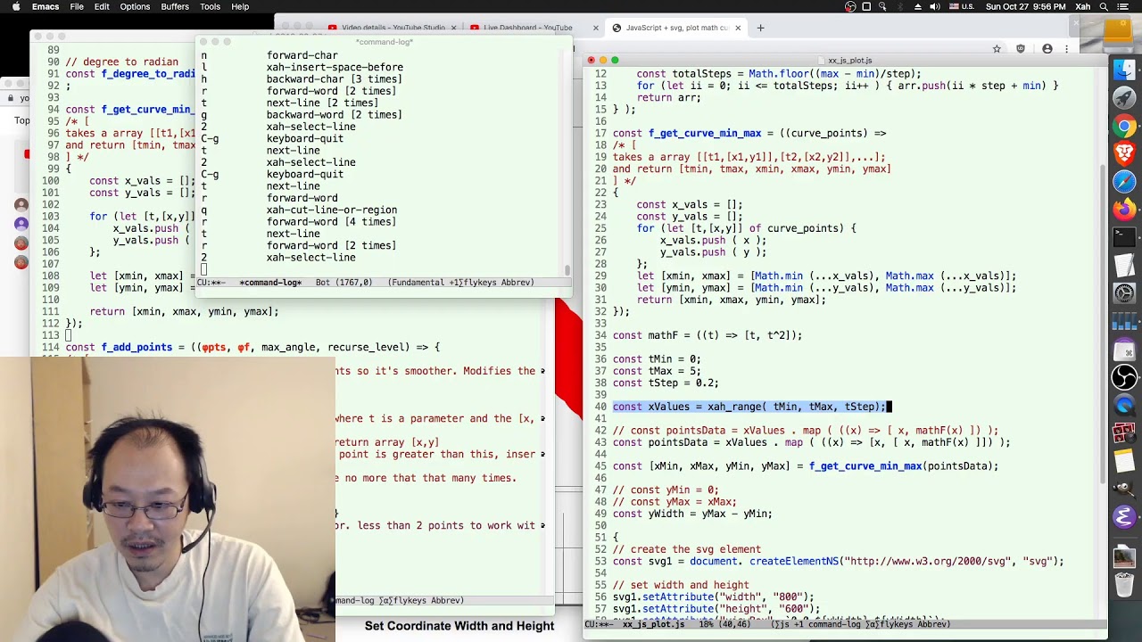
Task: Open the Xah user account menu
Action: tap(1083, 6)
